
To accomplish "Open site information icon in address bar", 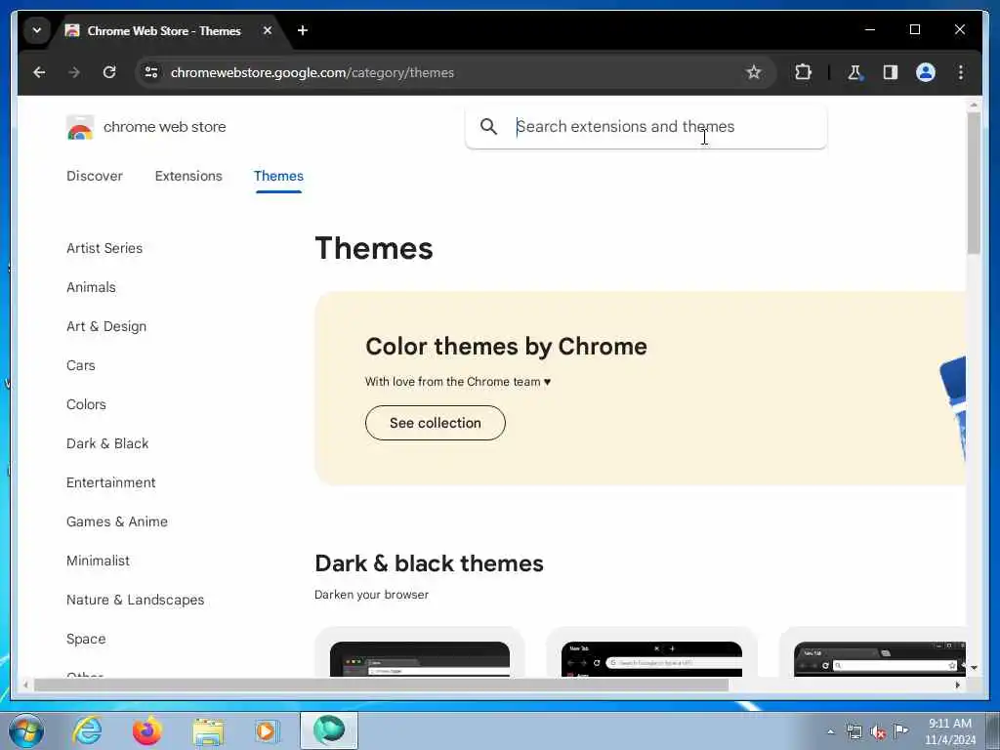I will (151, 72).
